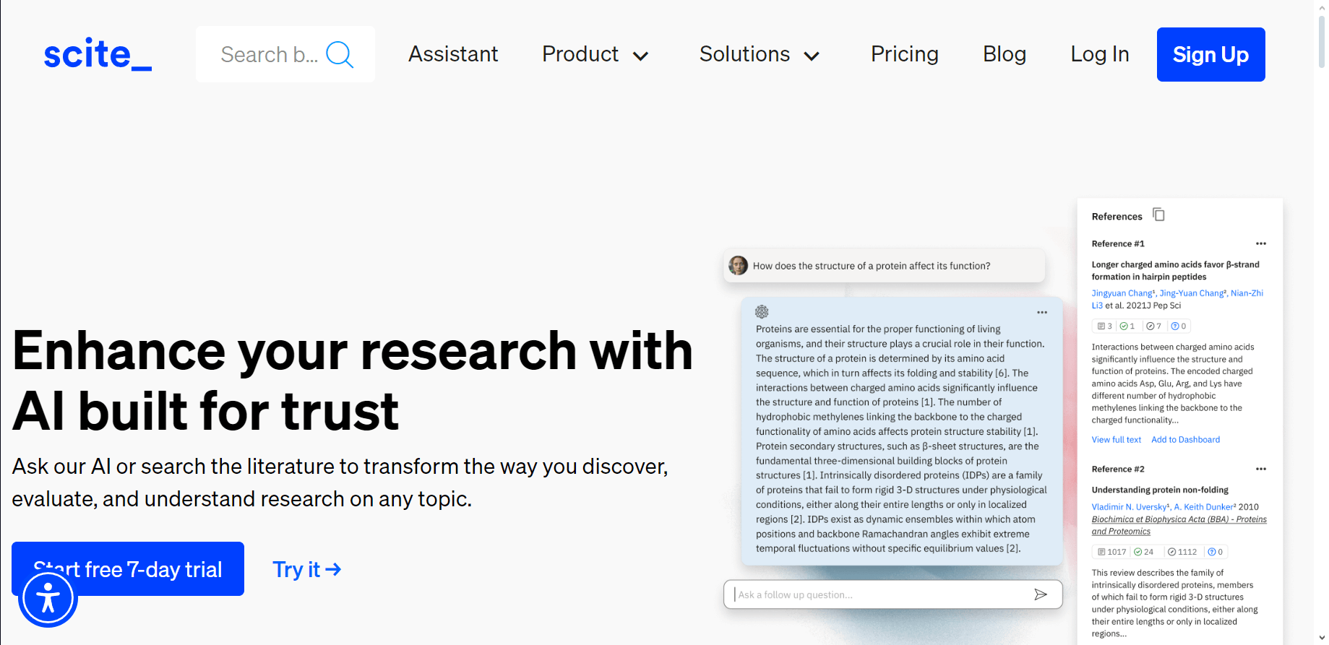Click the Try it link

pyautogui.click(x=306, y=569)
